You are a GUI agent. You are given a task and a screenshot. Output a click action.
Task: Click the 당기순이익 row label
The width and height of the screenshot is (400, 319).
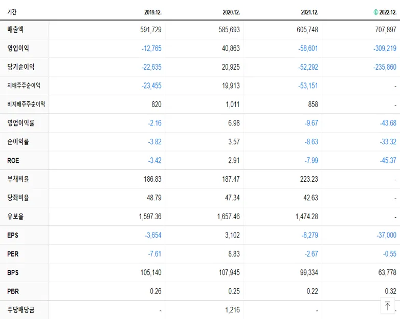20,67
